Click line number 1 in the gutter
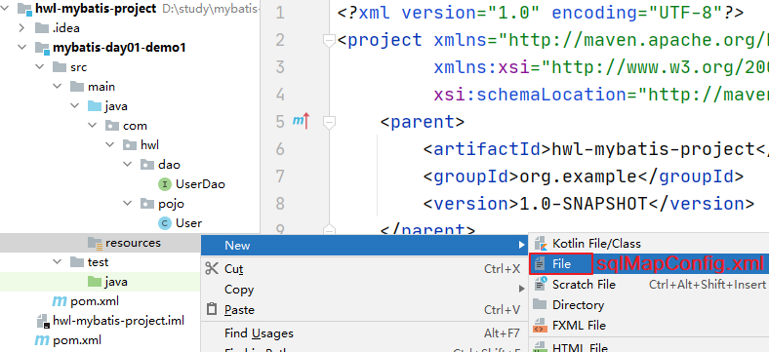 click(x=280, y=13)
